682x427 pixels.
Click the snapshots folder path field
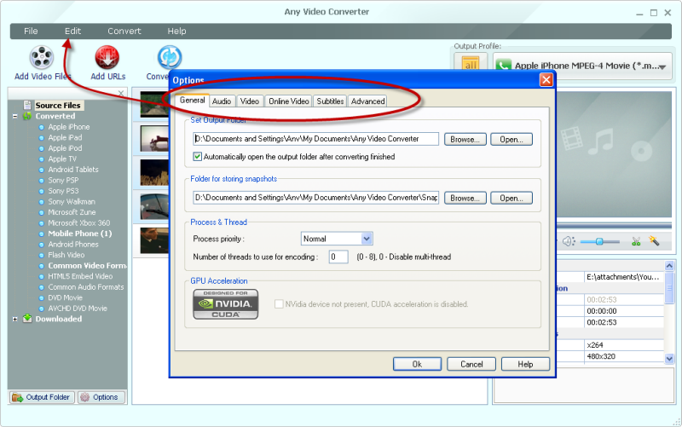click(315, 198)
